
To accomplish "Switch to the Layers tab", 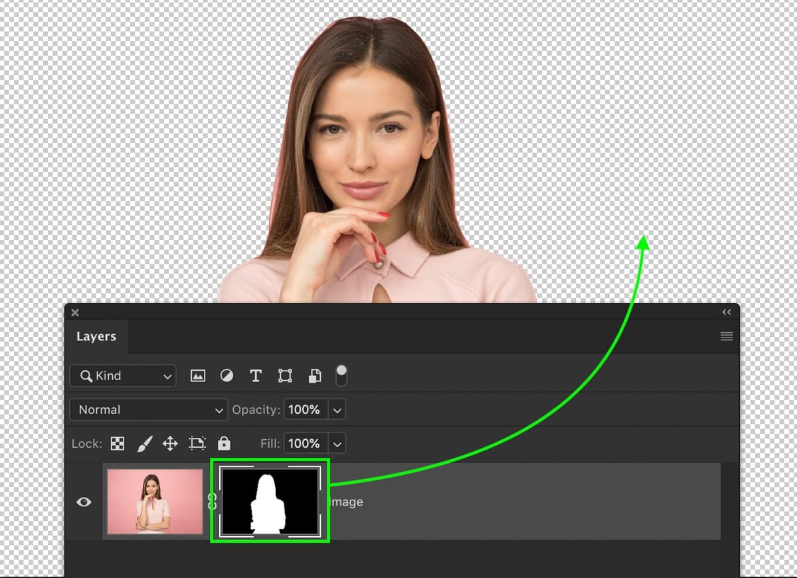I will pyautogui.click(x=96, y=336).
